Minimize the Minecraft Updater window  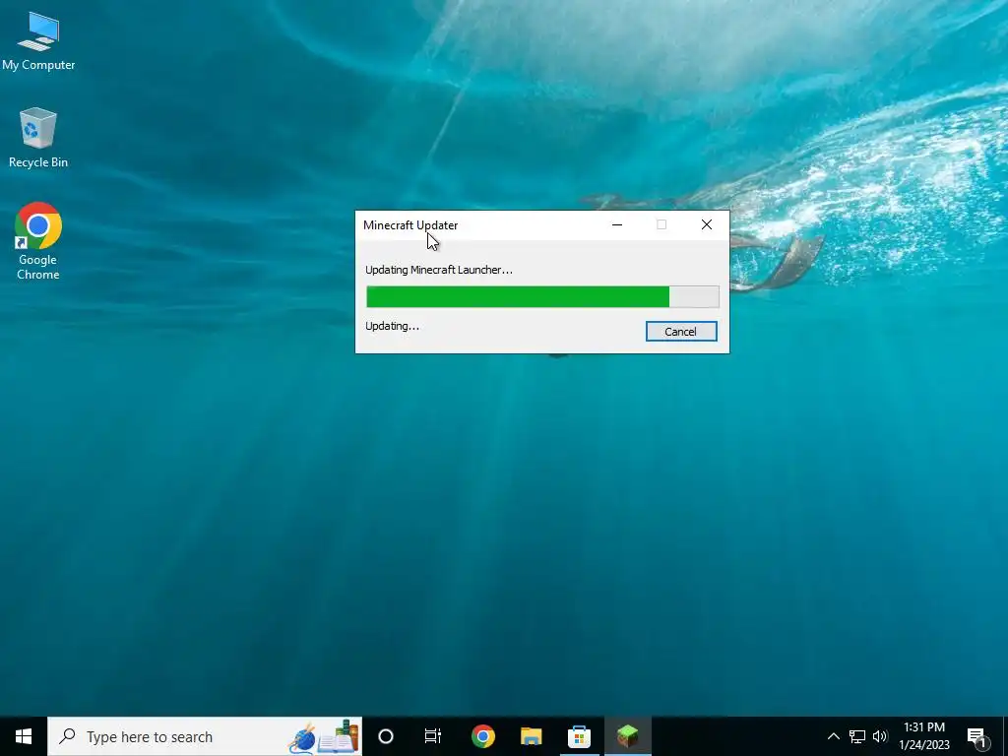pyautogui.click(x=617, y=224)
